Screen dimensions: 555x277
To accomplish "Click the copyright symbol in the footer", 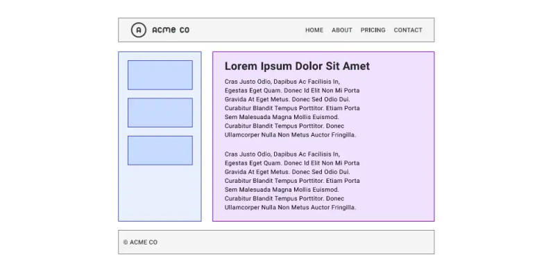I will (126, 242).
